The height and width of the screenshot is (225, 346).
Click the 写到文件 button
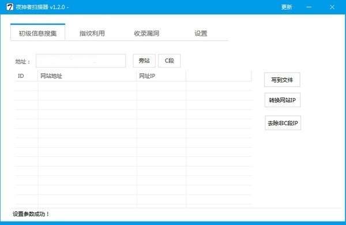coord(282,80)
